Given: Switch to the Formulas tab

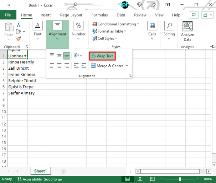Looking at the screenshot, I should coord(100,15).
